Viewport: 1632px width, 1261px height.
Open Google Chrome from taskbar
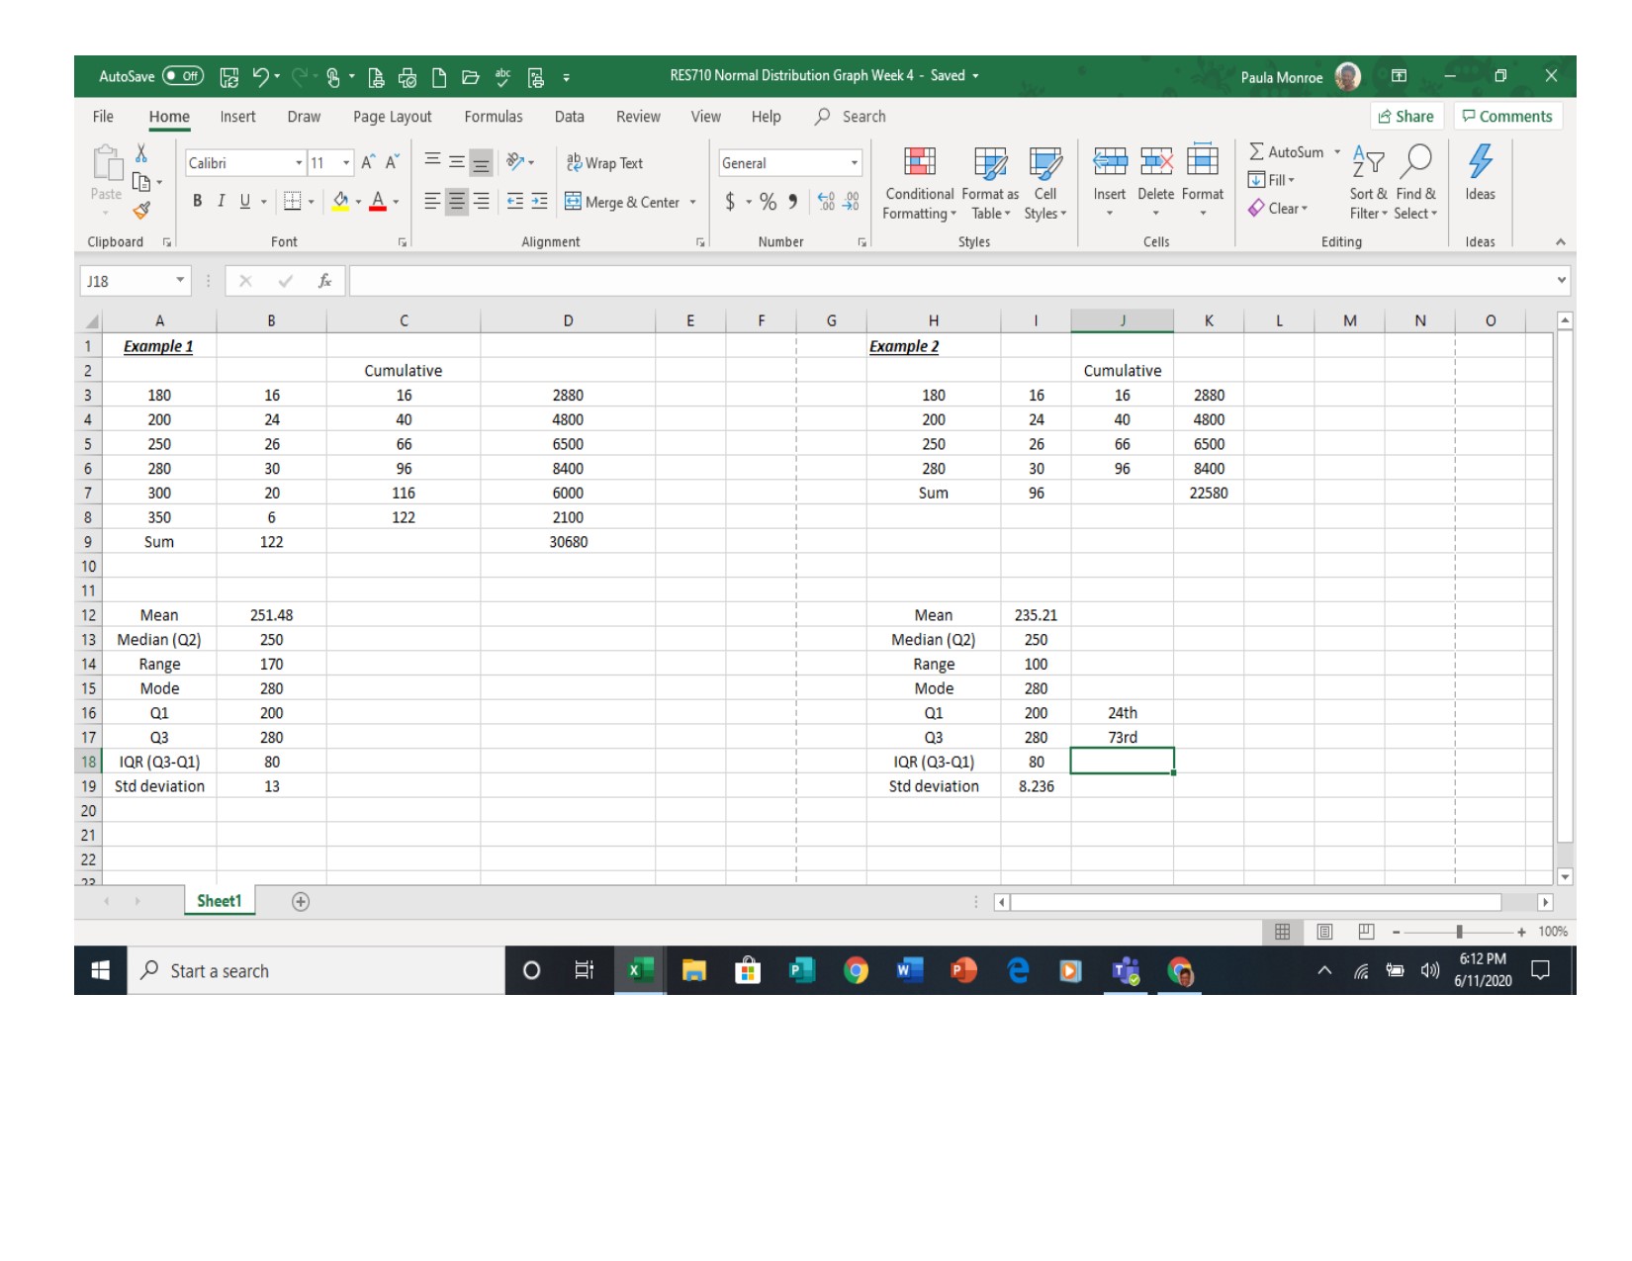point(857,970)
